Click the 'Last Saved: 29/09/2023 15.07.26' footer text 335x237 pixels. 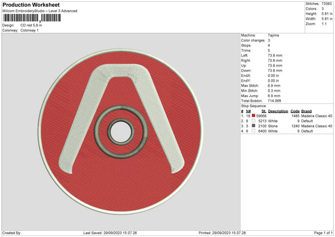[x=110, y=233]
